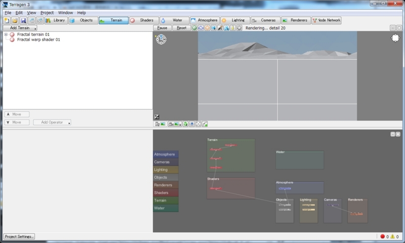Select the Shaders group in node list
Viewport: 405px width, 243px height.
tap(166, 193)
